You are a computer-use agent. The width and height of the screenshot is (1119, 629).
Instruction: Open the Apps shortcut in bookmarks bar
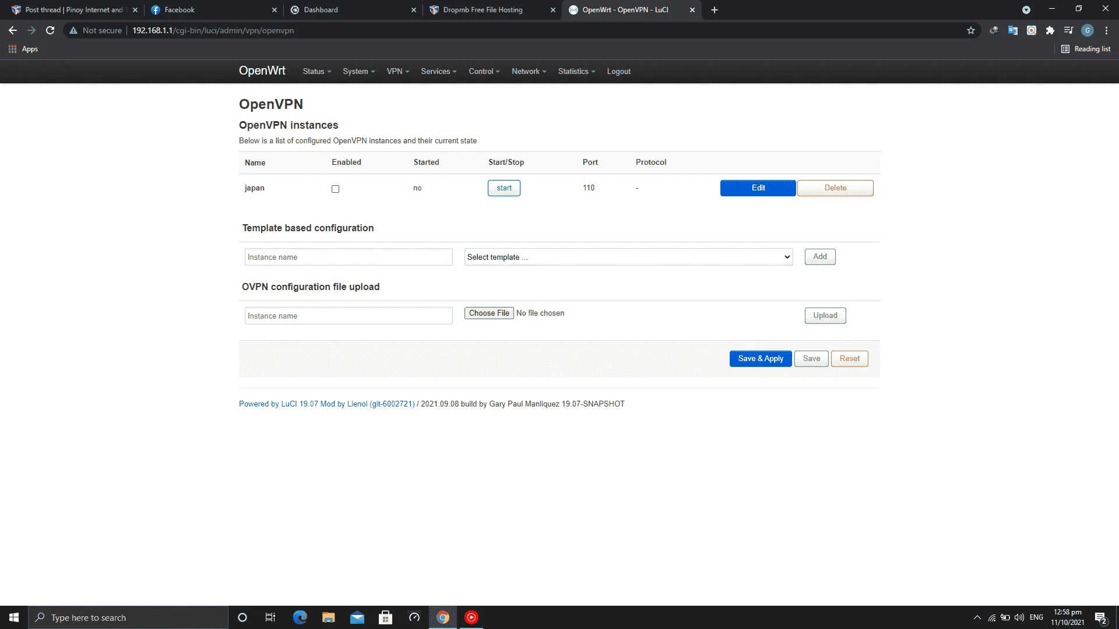(x=23, y=49)
